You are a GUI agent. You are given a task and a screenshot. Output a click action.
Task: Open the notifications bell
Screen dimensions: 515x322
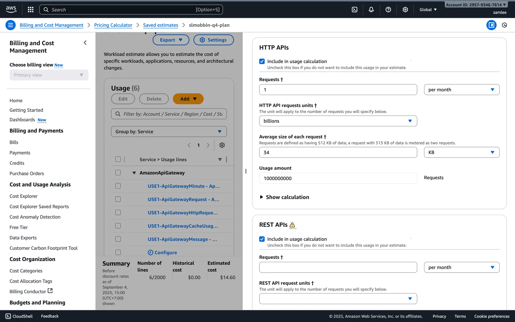tap(371, 10)
